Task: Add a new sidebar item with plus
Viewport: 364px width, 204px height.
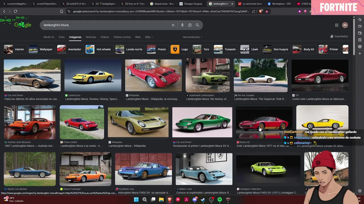Action: pos(360,54)
